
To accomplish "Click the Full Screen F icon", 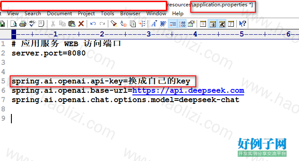I will click(x=231, y=24).
